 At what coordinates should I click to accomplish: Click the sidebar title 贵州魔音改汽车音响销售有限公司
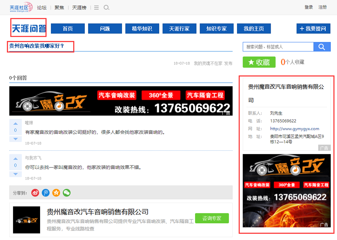coord(286,93)
